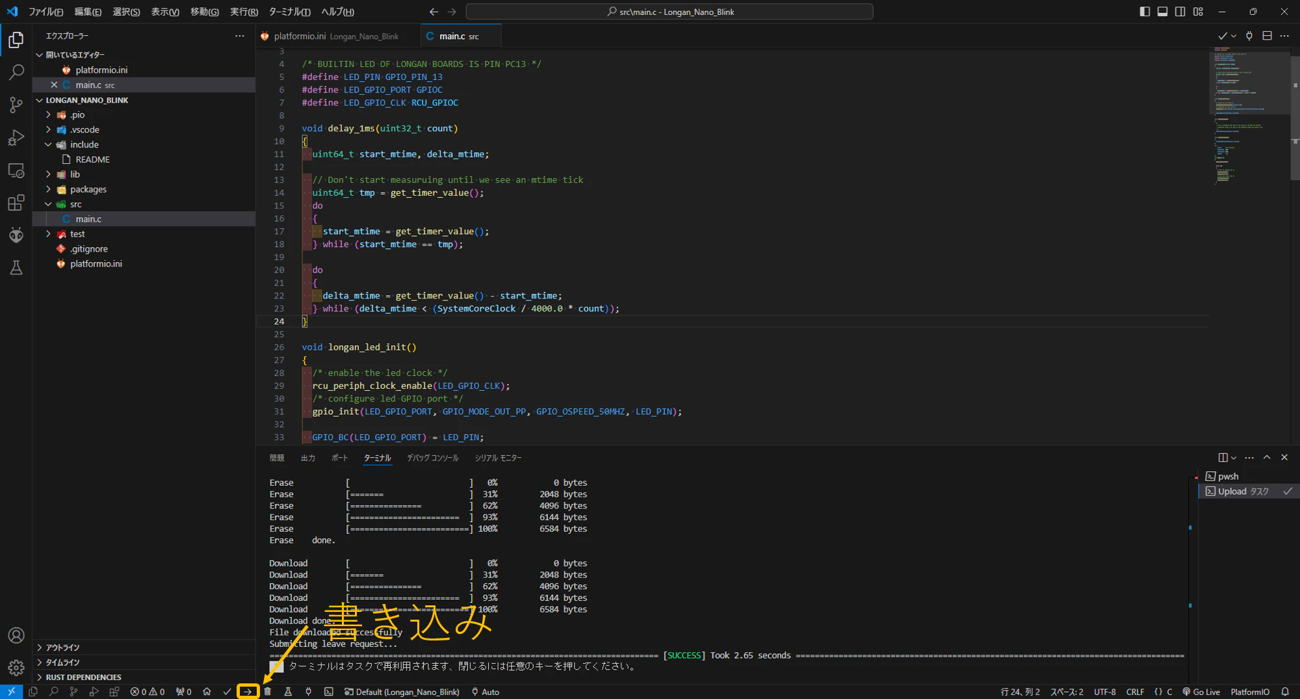1300x699 pixels.
Task: Toggle primary side bar visibility
Action: [x=1145, y=12]
